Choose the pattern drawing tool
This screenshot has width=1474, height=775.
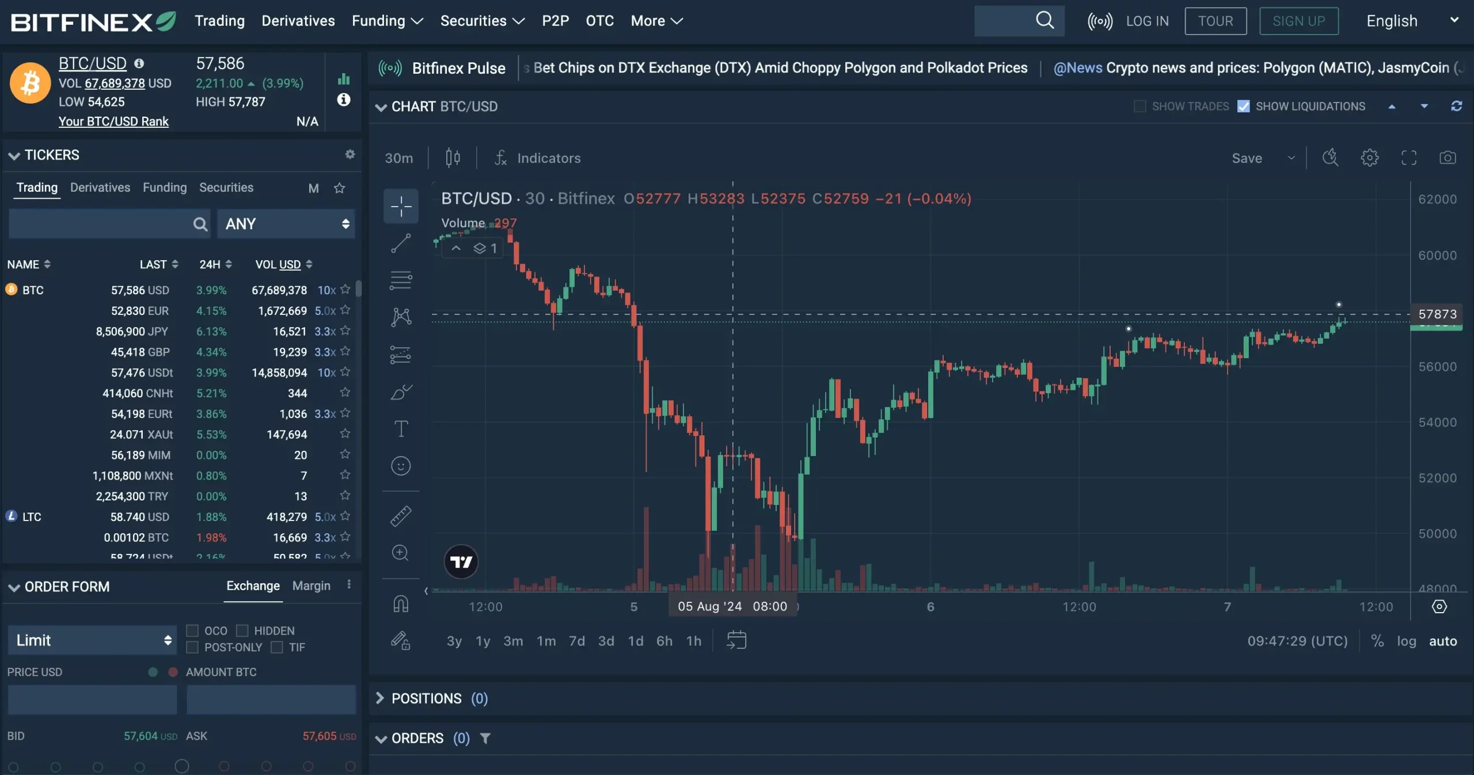[401, 317]
